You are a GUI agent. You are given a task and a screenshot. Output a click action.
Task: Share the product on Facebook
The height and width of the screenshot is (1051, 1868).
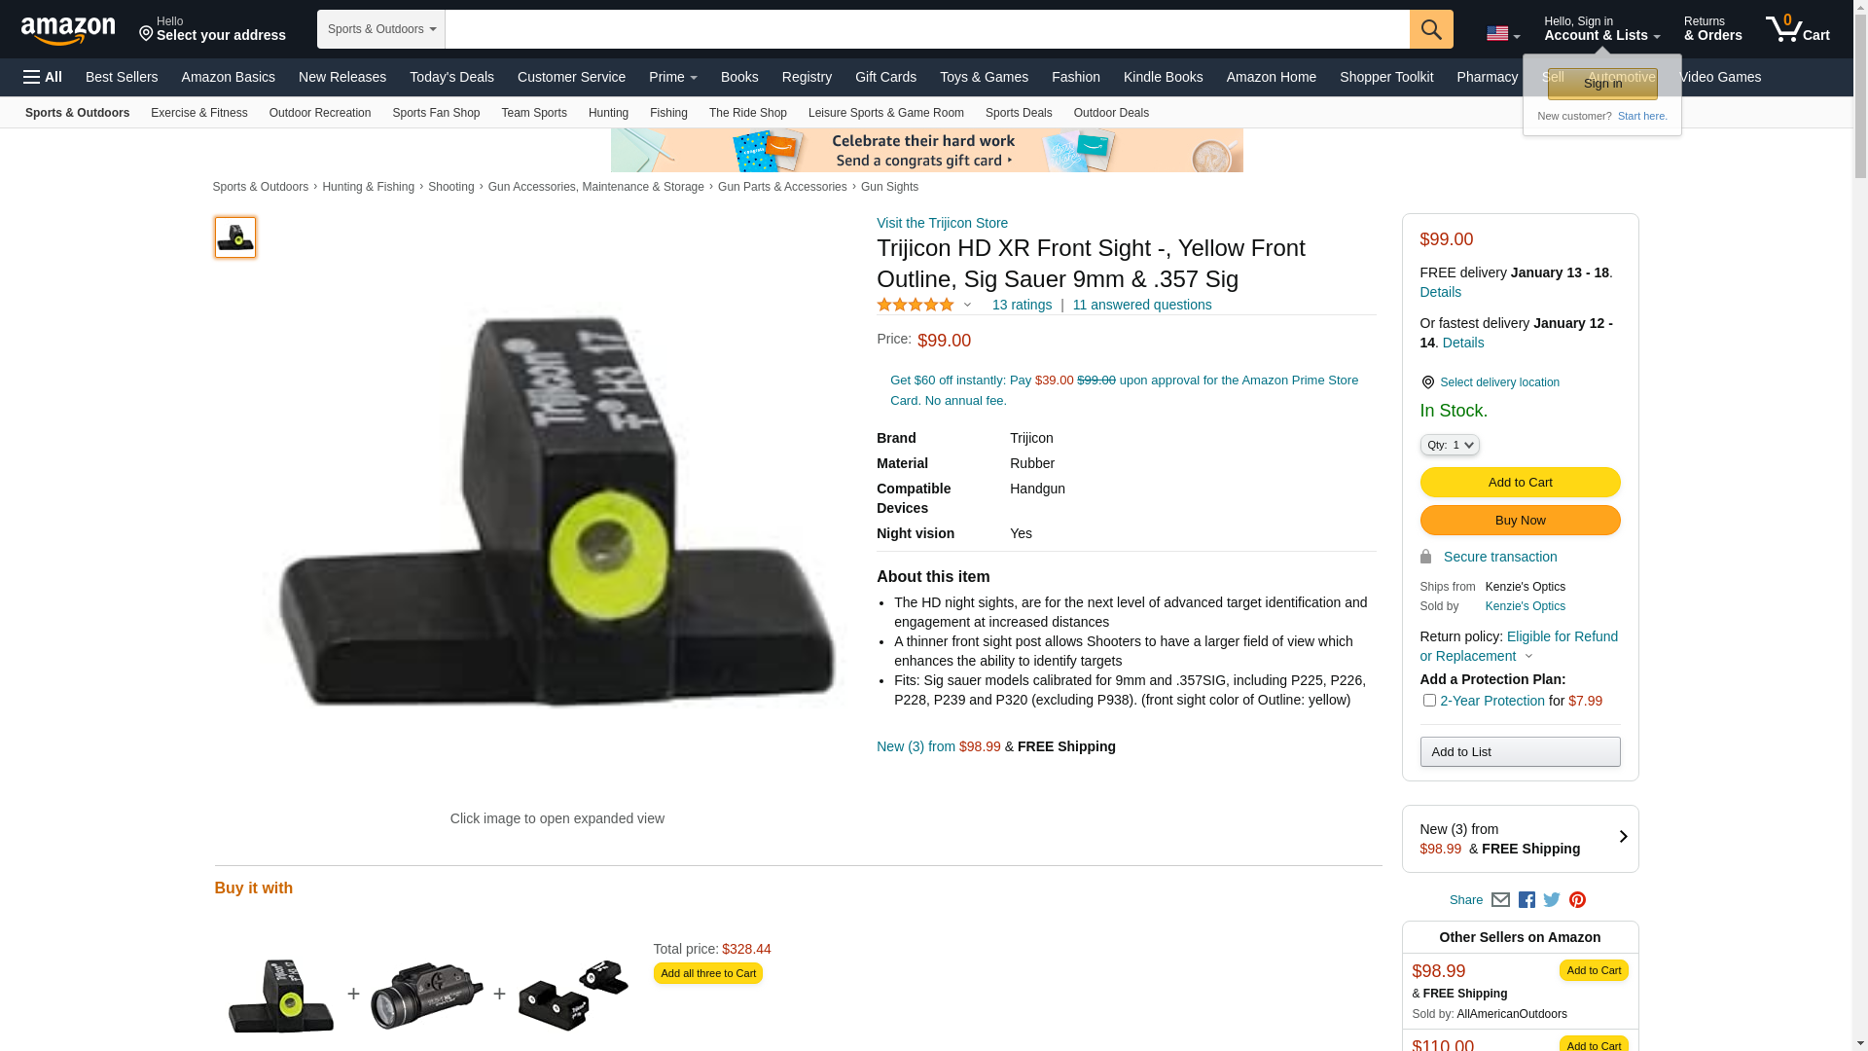coord(1527,900)
